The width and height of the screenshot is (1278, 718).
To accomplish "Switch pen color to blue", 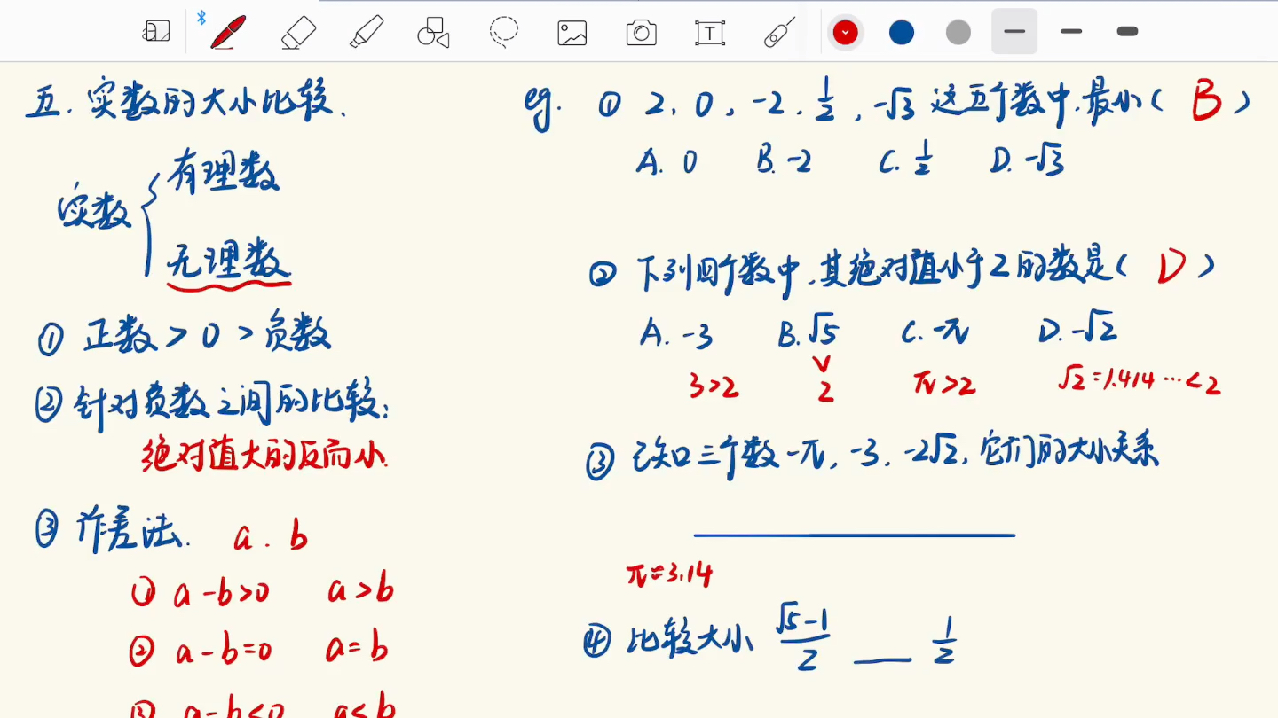I will tap(901, 32).
